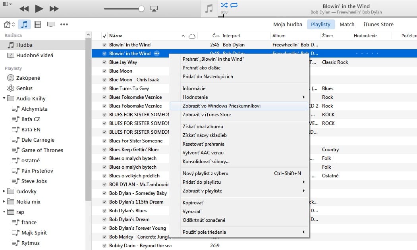Click the playback progress bar
The width and height of the screenshot is (417, 250).
pos(318,17)
